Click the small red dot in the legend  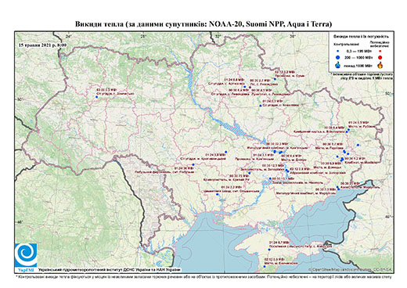(380, 51)
